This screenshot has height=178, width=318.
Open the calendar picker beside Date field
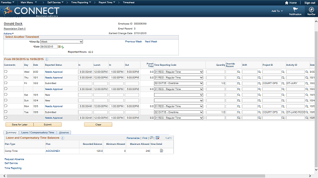pyautogui.click(x=59, y=46)
